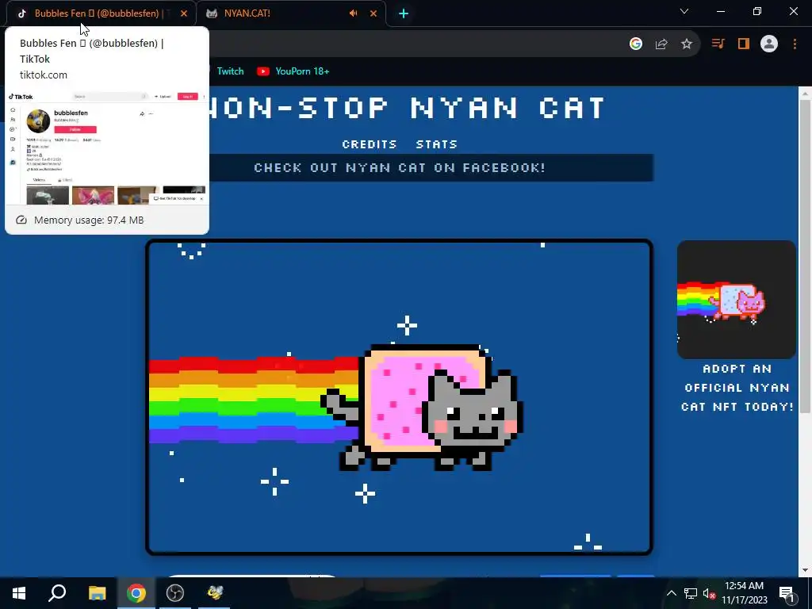Open OBS Studio from taskbar
This screenshot has width=812, height=609.
click(x=175, y=593)
